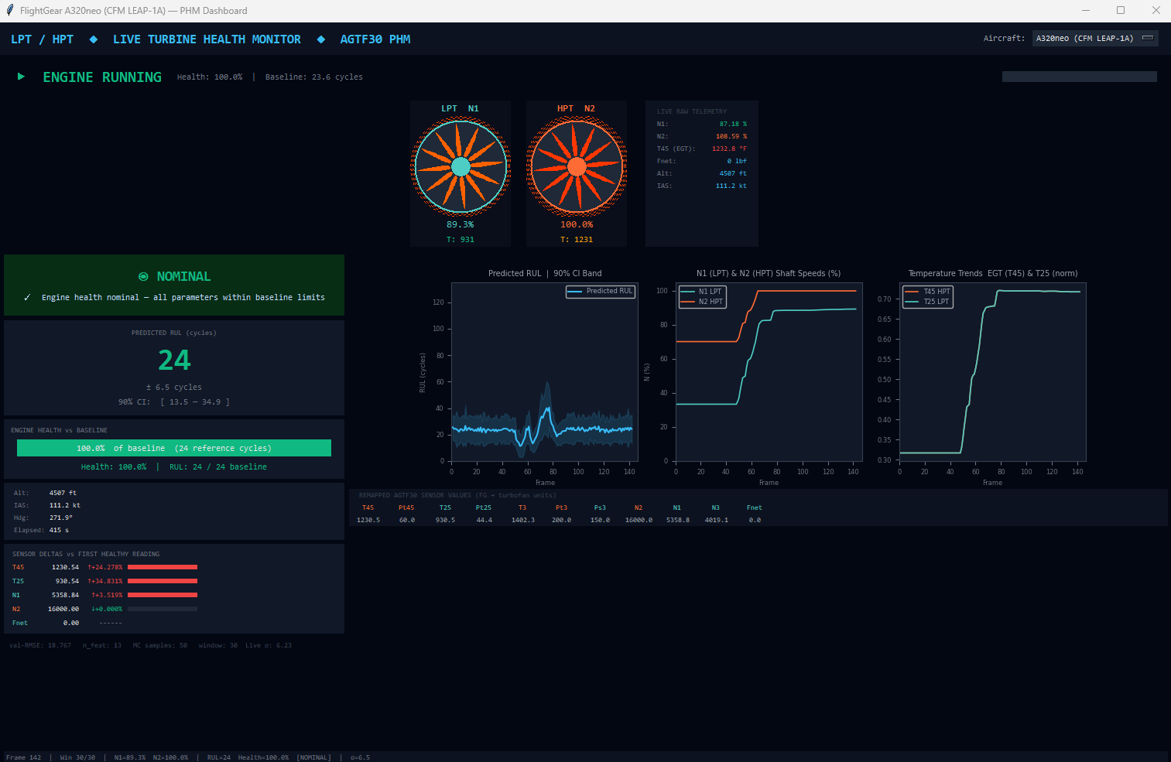The width and height of the screenshot is (1171, 762).
Task: Click the NOMINAL status circle icon
Action: 143,276
